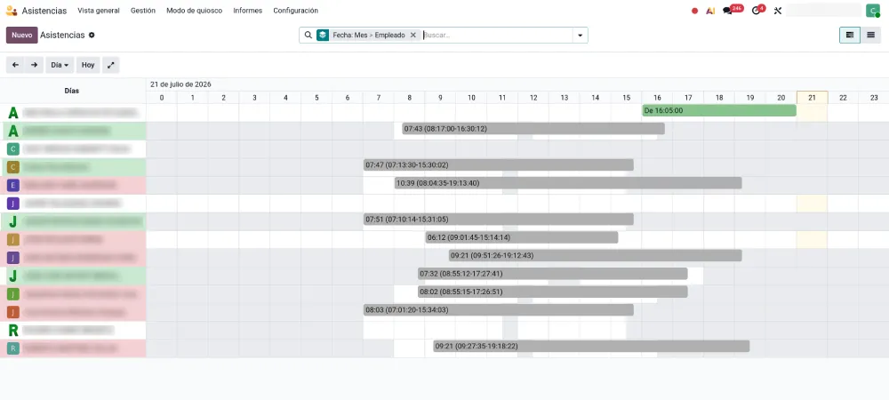
Task: Open the 07:43 (08:17:00-16:30:12) attendance bar
Action: point(533,129)
